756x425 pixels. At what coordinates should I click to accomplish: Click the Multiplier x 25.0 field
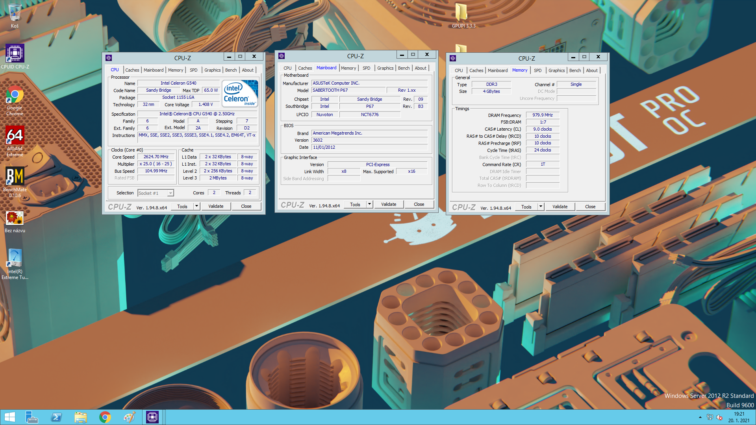156,164
